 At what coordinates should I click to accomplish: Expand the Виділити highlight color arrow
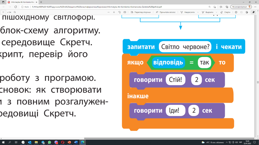[217, 12]
